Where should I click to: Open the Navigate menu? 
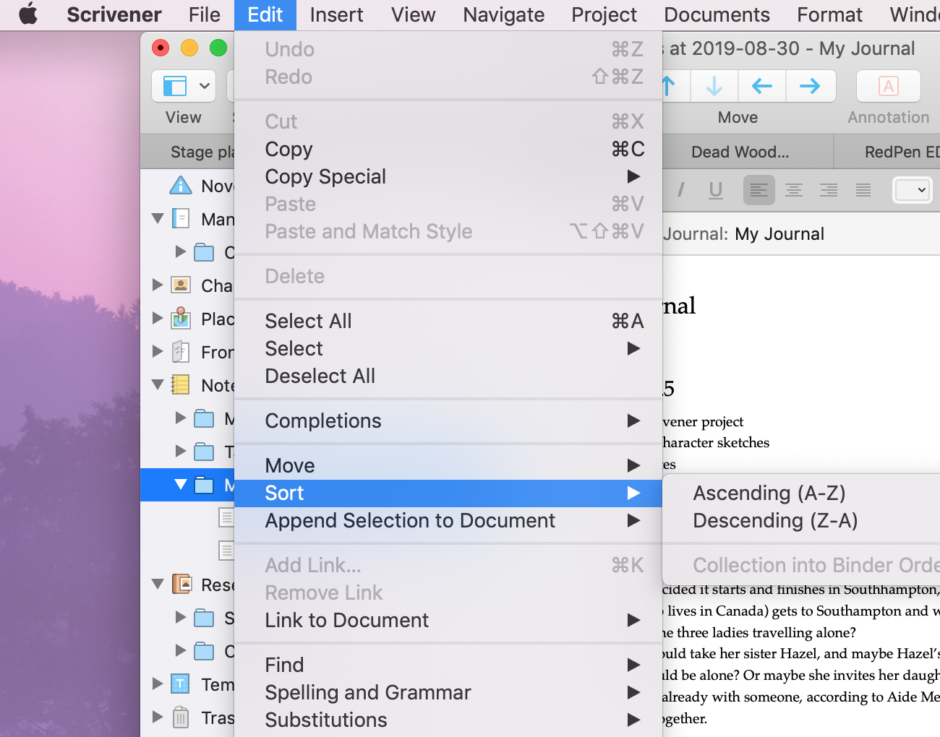pos(504,14)
